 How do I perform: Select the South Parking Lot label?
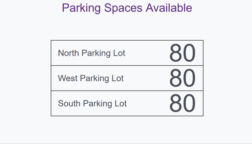(92, 103)
